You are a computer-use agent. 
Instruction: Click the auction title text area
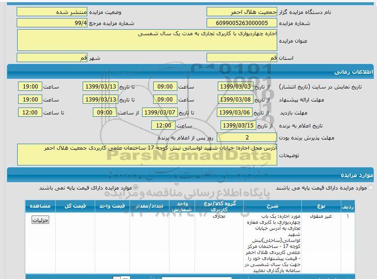[x=147, y=40]
